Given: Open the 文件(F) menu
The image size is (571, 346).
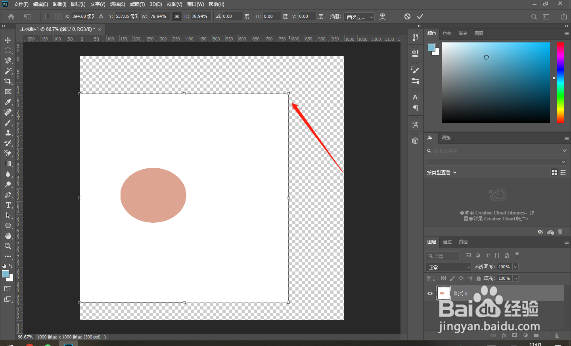Looking at the screenshot, I should [x=21, y=4].
